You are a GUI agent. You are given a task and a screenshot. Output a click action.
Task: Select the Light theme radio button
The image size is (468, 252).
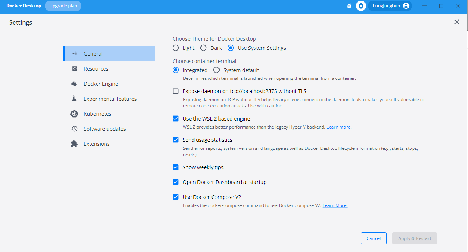pos(176,48)
